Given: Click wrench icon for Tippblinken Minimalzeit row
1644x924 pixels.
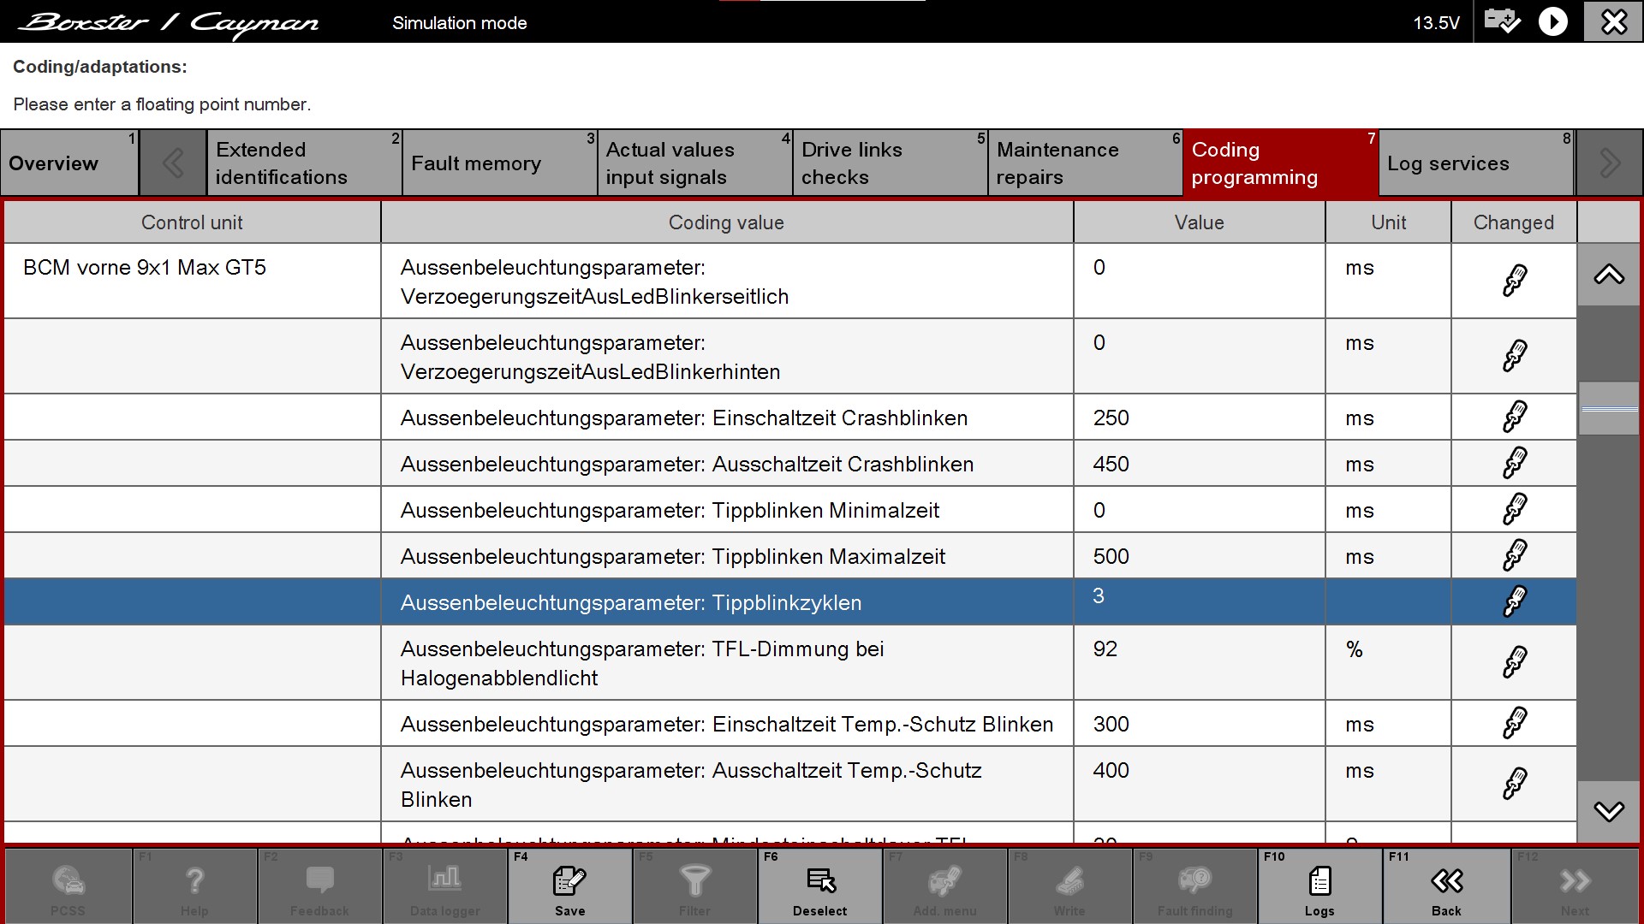Looking at the screenshot, I should pyautogui.click(x=1514, y=509).
